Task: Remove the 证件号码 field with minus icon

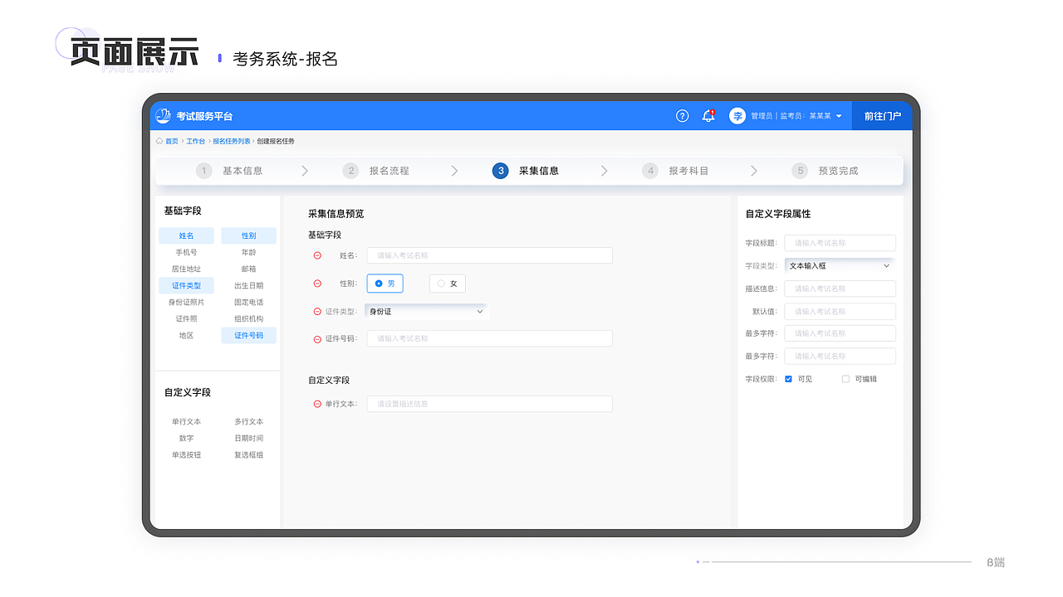Action: point(317,339)
